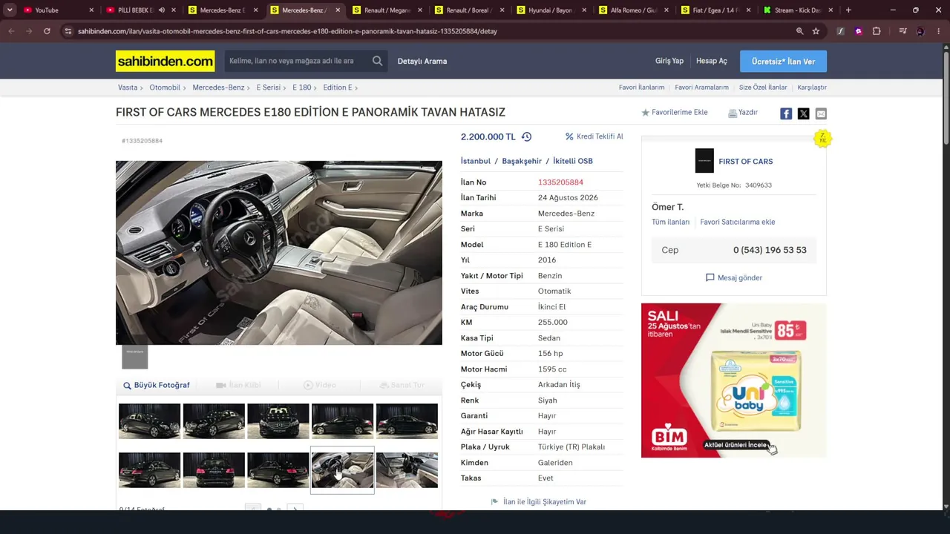Reload the page with the browser refresh icon
Image resolution: width=950 pixels, height=534 pixels.
47,31
